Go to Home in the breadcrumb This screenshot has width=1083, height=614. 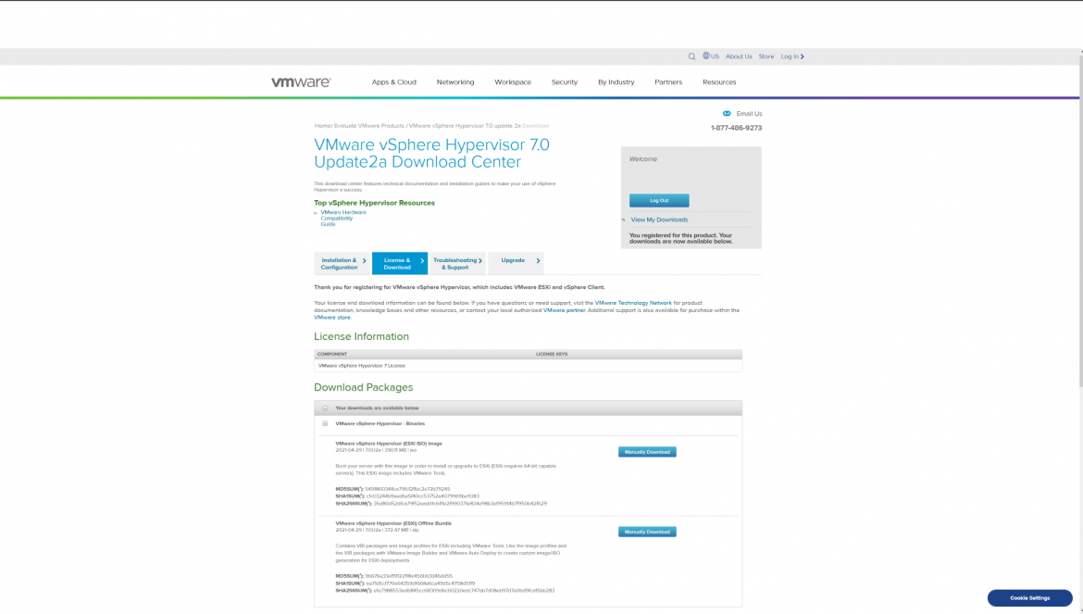point(322,126)
